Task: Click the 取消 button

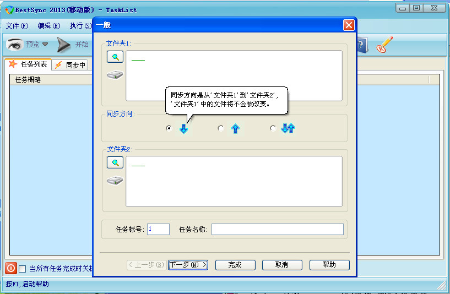Action: pos(282,265)
